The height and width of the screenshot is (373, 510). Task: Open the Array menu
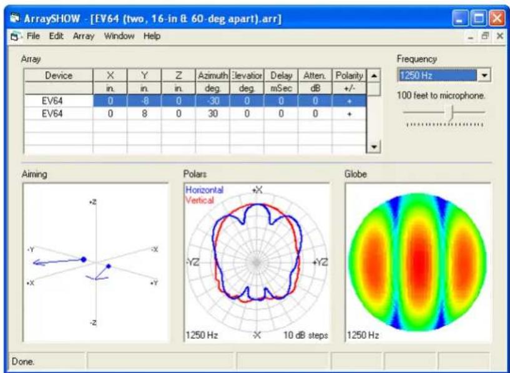(83, 36)
